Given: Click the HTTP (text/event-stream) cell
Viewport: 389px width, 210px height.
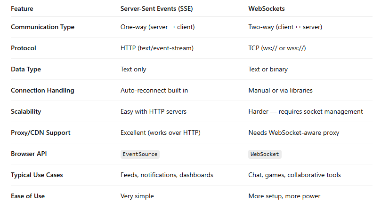Looking at the screenshot, I should [x=158, y=48].
